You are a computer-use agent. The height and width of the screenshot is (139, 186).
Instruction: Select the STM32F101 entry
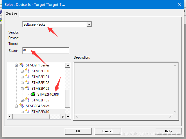point(40,77)
